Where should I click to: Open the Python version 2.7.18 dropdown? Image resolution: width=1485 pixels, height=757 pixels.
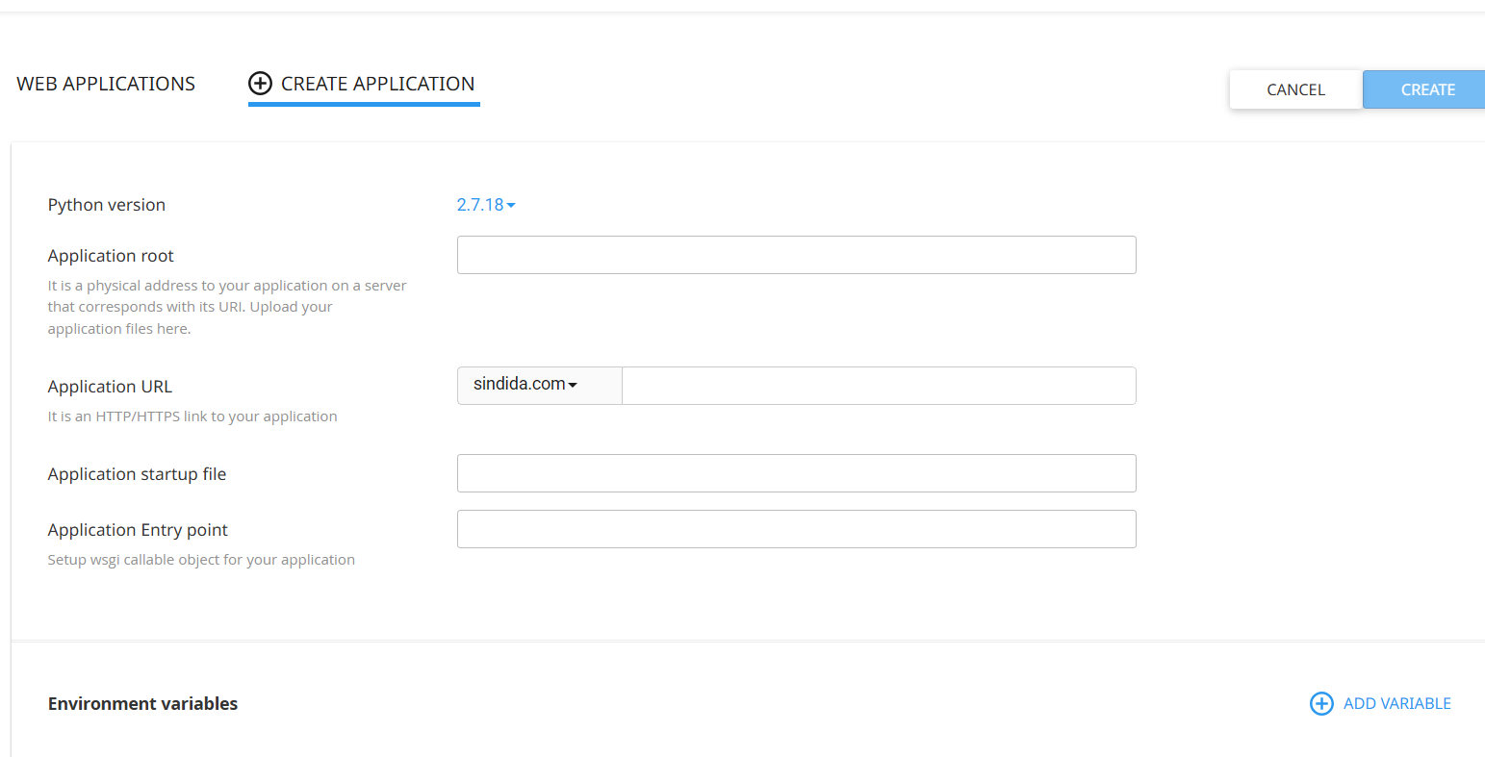(x=486, y=205)
